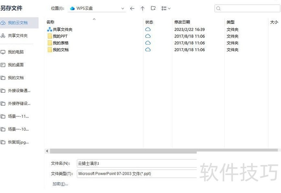Image resolution: width=281 pixels, height=193 pixels.
Task: Open the 文件类型 dropdown
Action: (137, 173)
